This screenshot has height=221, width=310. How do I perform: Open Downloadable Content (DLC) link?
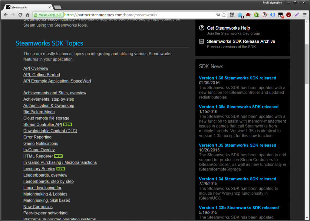[x=50, y=131]
